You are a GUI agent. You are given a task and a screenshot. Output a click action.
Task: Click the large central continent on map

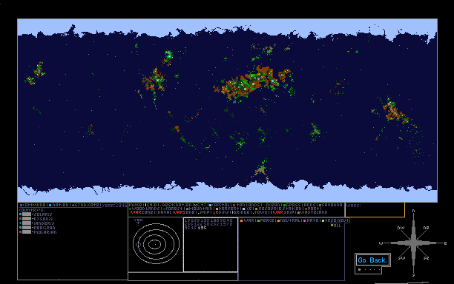249,84
